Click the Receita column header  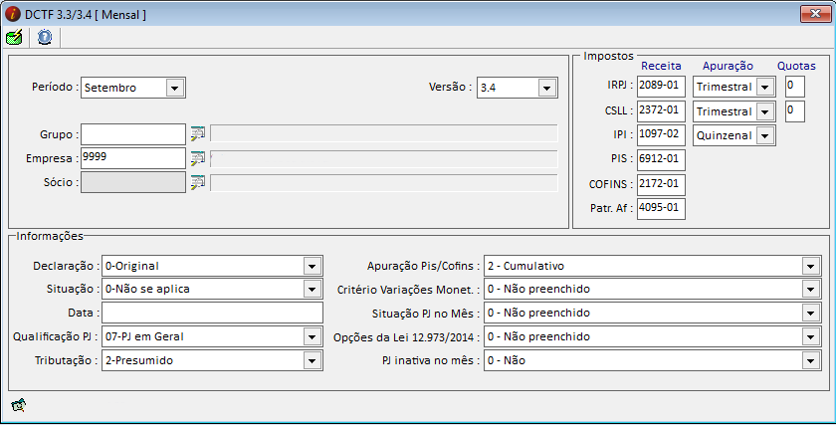click(661, 66)
